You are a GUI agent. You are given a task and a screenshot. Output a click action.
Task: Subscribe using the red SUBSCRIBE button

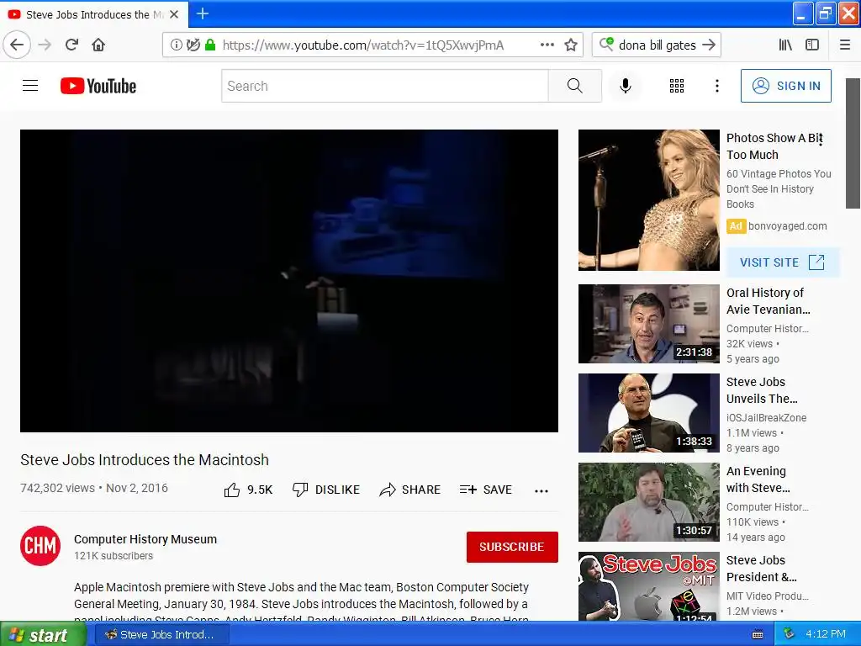tap(512, 547)
